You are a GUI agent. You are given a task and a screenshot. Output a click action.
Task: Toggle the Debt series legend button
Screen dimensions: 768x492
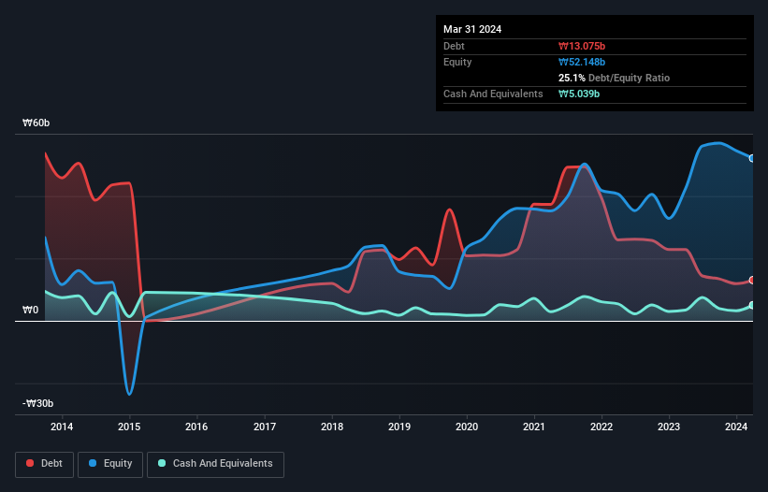(x=45, y=464)
